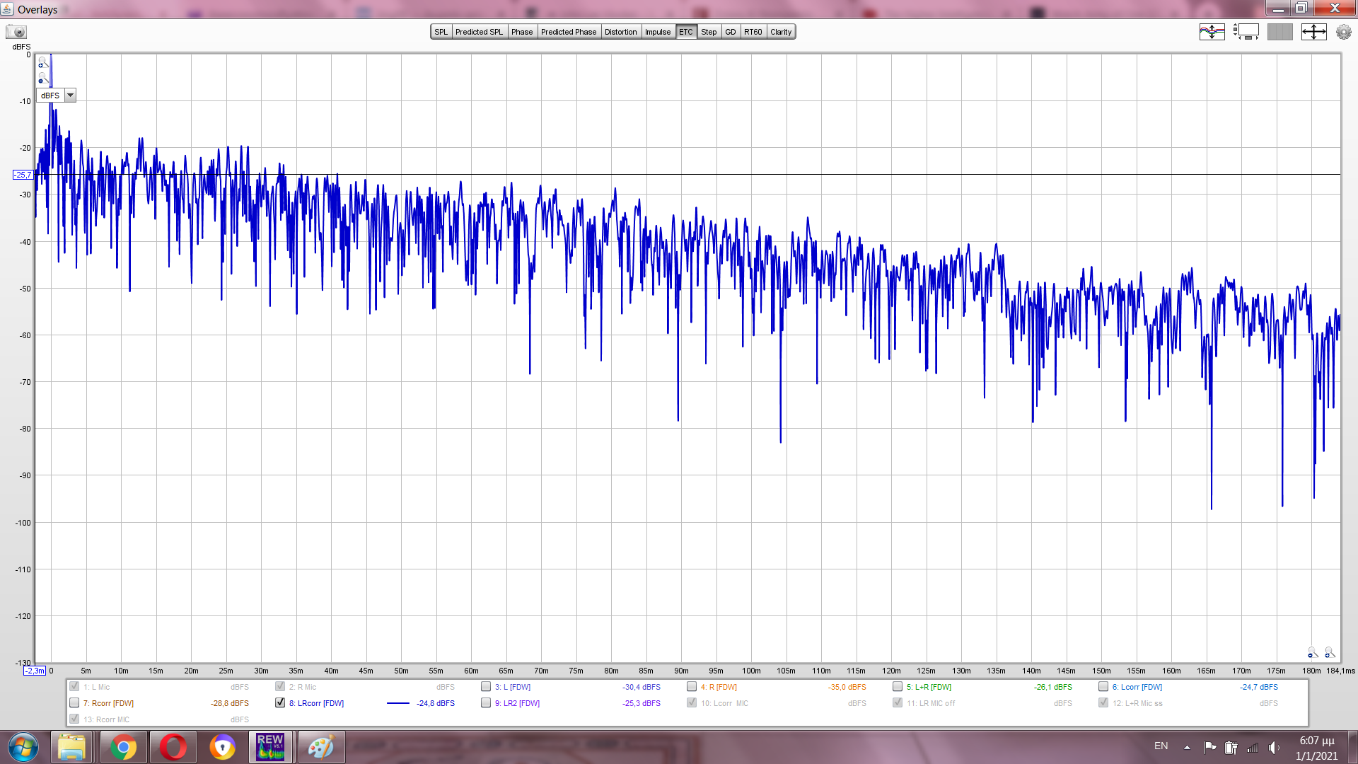This screenshot has width=1358, height=764.
Task: Uncheck the LRcorr [FDW] trace checkbox
Action: 280,703
